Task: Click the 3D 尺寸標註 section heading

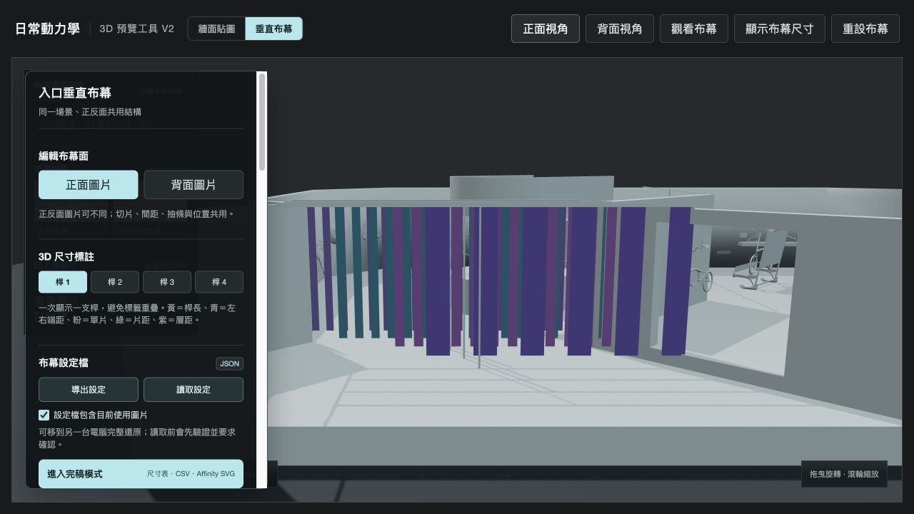Action: (66, 256)
